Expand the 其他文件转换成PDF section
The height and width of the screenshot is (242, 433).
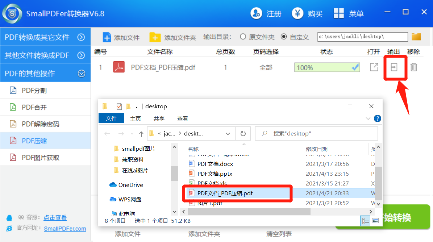[x=82, y=55]
